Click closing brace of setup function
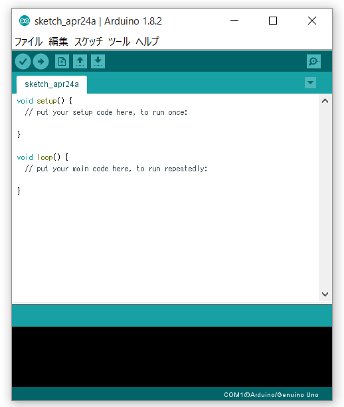 coord(19,135)
